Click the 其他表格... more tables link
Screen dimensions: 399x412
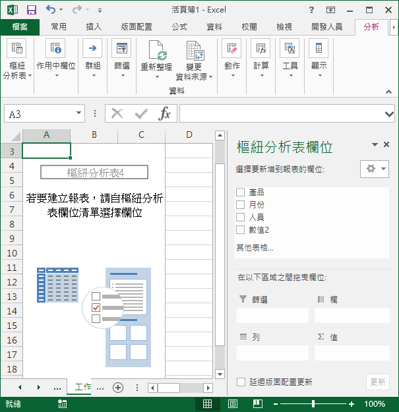255,247
